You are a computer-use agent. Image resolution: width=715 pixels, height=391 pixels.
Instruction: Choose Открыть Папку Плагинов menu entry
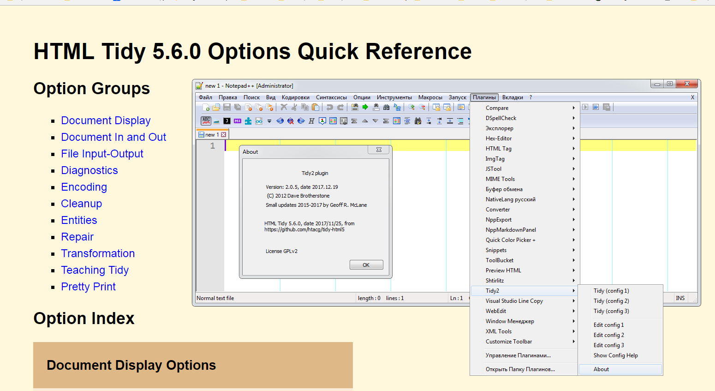(524, 369)
